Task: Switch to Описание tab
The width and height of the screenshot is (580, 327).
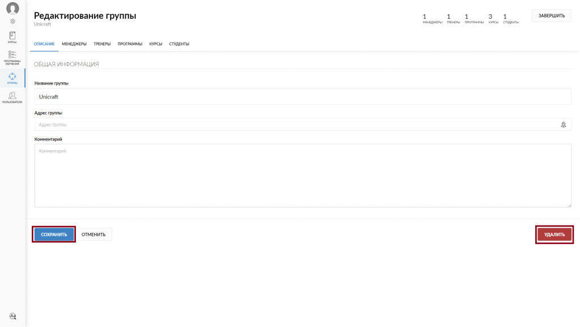Action: (44, 44)
